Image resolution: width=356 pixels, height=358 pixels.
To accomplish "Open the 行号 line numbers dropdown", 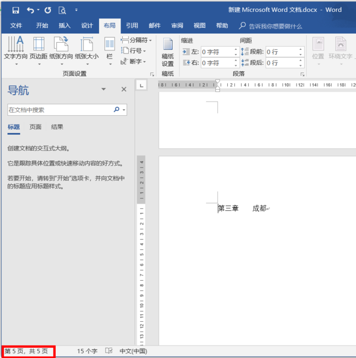I will coord(133,50).
